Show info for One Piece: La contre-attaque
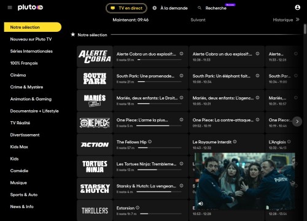Viewport: 307px width, 221px height. (x=257, y=120)
